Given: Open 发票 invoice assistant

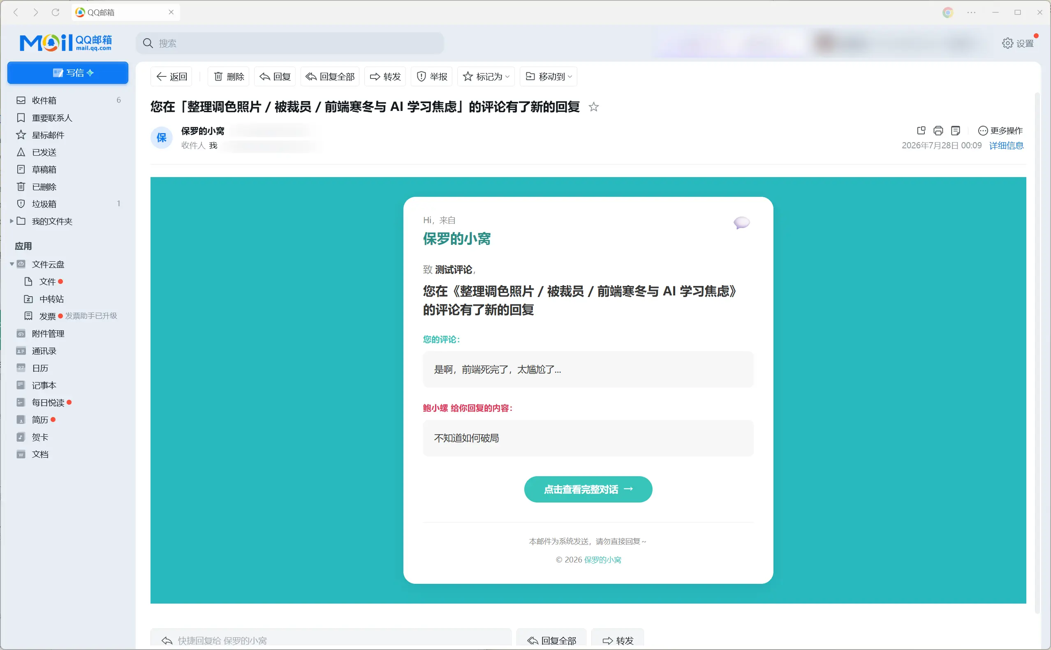Looking at the screenshot, I should click(47, 316).
